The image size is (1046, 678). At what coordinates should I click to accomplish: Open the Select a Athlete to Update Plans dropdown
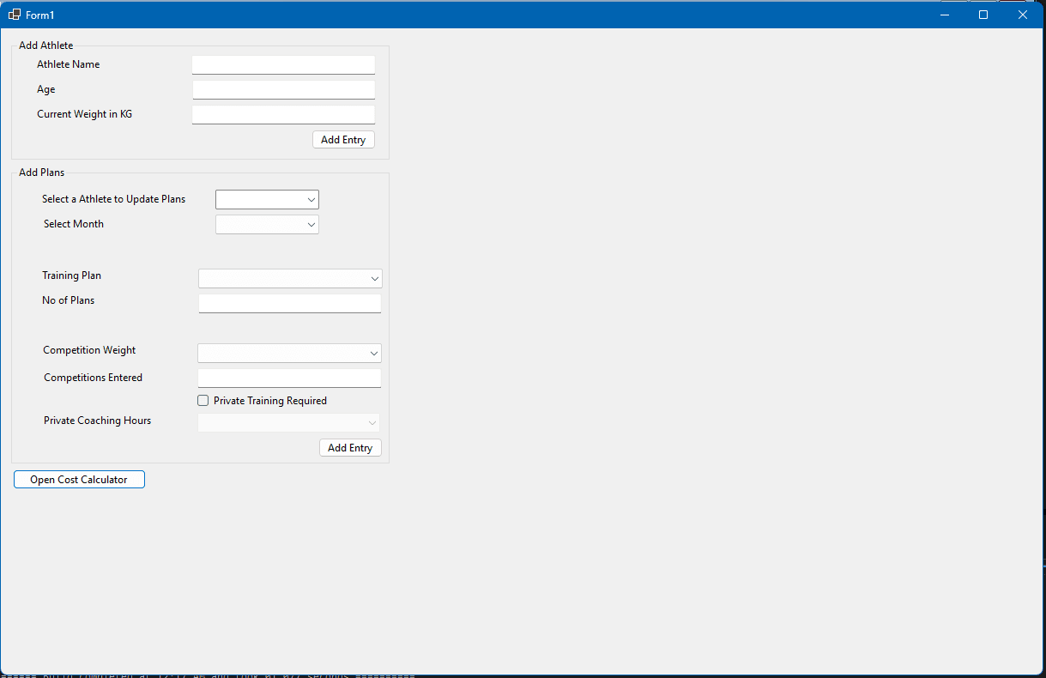point(267,200)
